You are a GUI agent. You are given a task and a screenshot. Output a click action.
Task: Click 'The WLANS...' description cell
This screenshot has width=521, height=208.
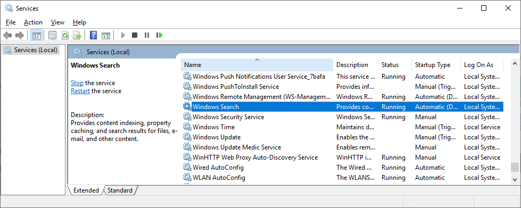pos(355,178)
